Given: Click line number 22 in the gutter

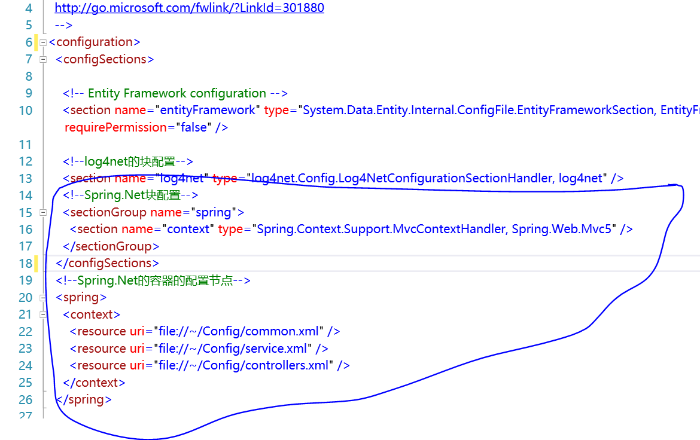Looking at the screenshot, I should (x=26, y=332).
